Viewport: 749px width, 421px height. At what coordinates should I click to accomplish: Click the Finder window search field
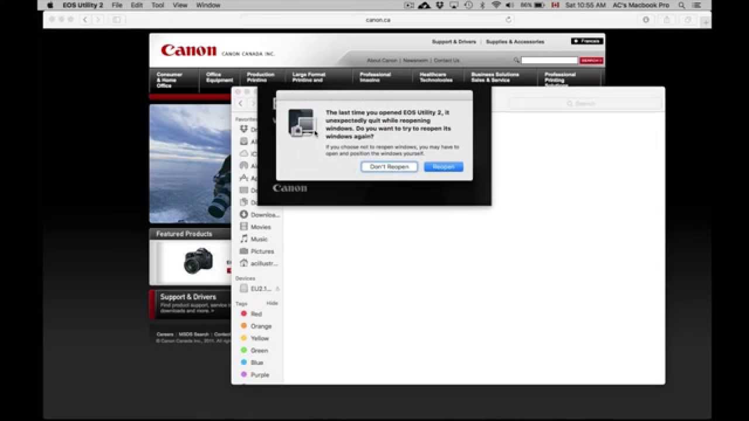pos(585,103)
